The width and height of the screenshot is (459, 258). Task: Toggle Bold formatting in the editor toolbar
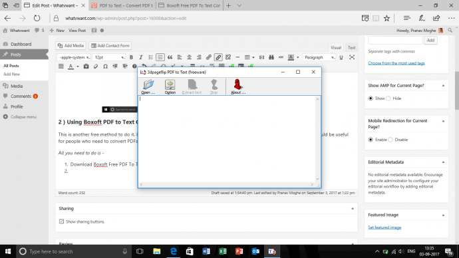pyautogui.click(x=131, y=57)
